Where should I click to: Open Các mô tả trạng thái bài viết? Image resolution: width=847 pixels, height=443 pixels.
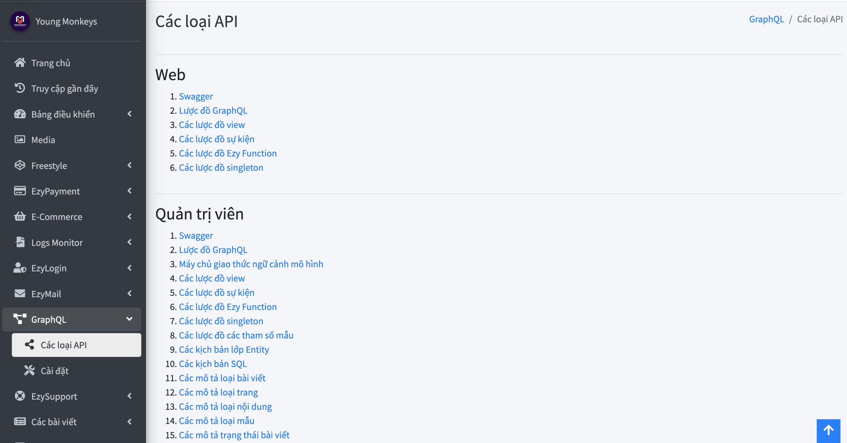coord(234,435)
